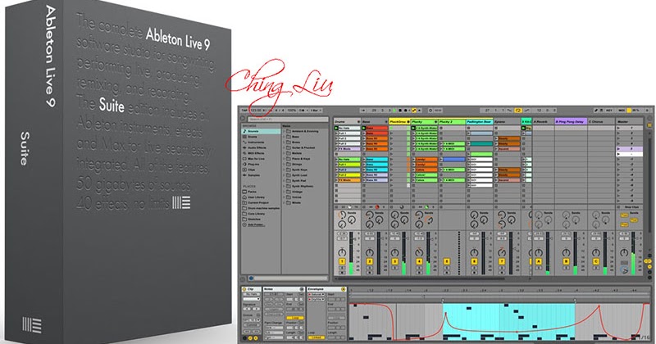The height and width of the screenshot is (344, 656).
Task: Select the Drums track header
Action: click(x=347, y=122)
